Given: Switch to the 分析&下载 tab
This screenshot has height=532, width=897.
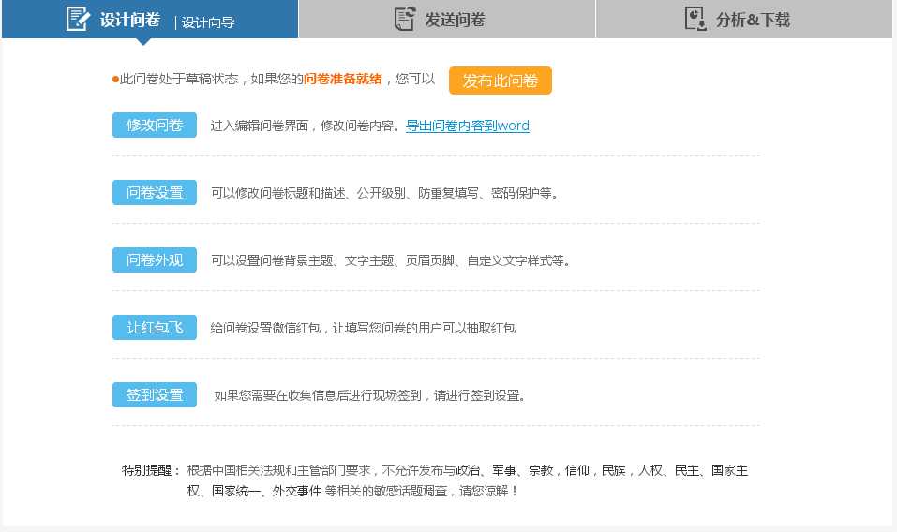Looking at the screenshot, I should [x=744, y=20].
